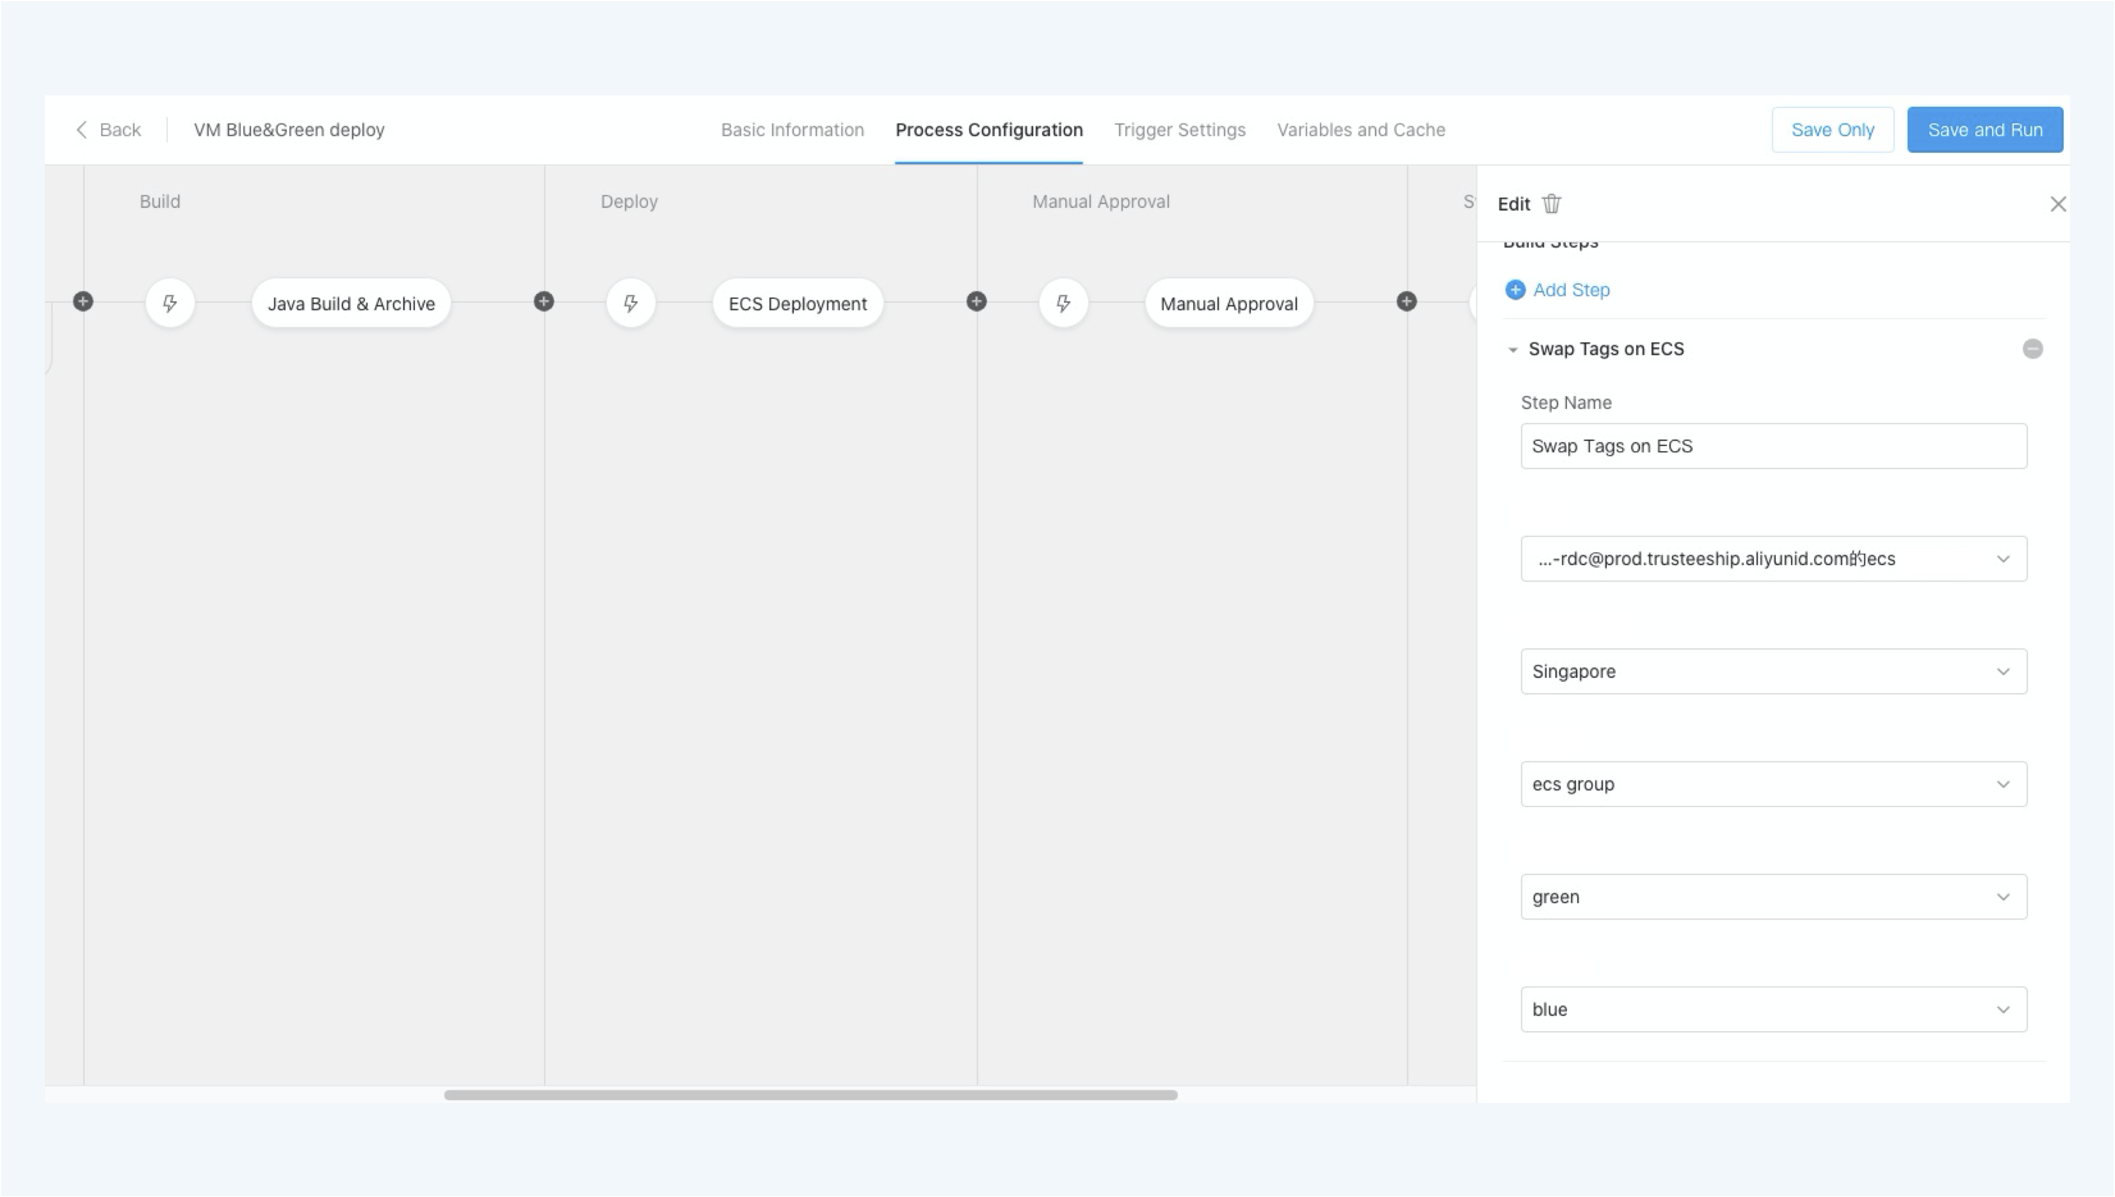Click the lightning trigger icon in Build stage
This screenshot has width=2115, height=1197.
click(x=170, y=304)
